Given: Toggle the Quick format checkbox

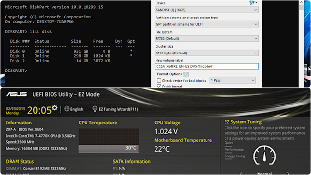Looking at the screenshot, I should click(x=159, y=86).
